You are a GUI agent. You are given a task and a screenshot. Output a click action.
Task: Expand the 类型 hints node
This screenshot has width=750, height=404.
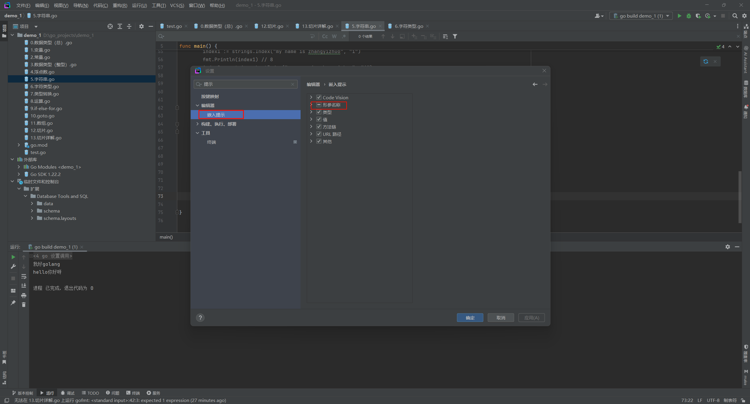pos(311,112)
